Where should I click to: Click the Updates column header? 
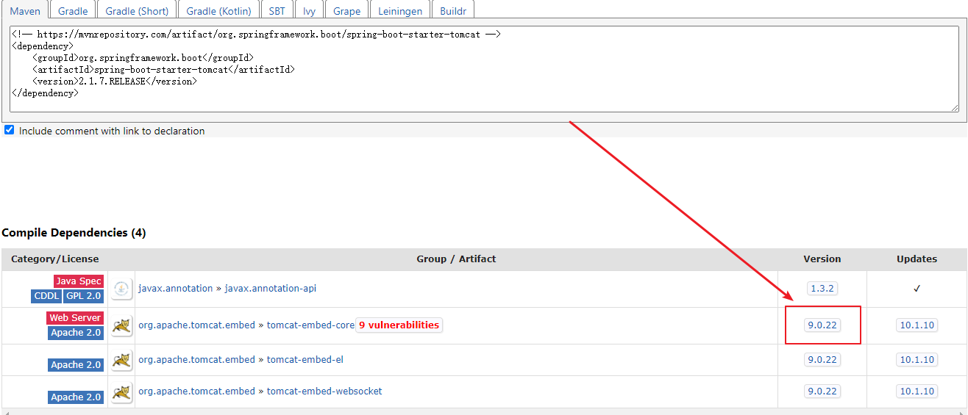917,259
